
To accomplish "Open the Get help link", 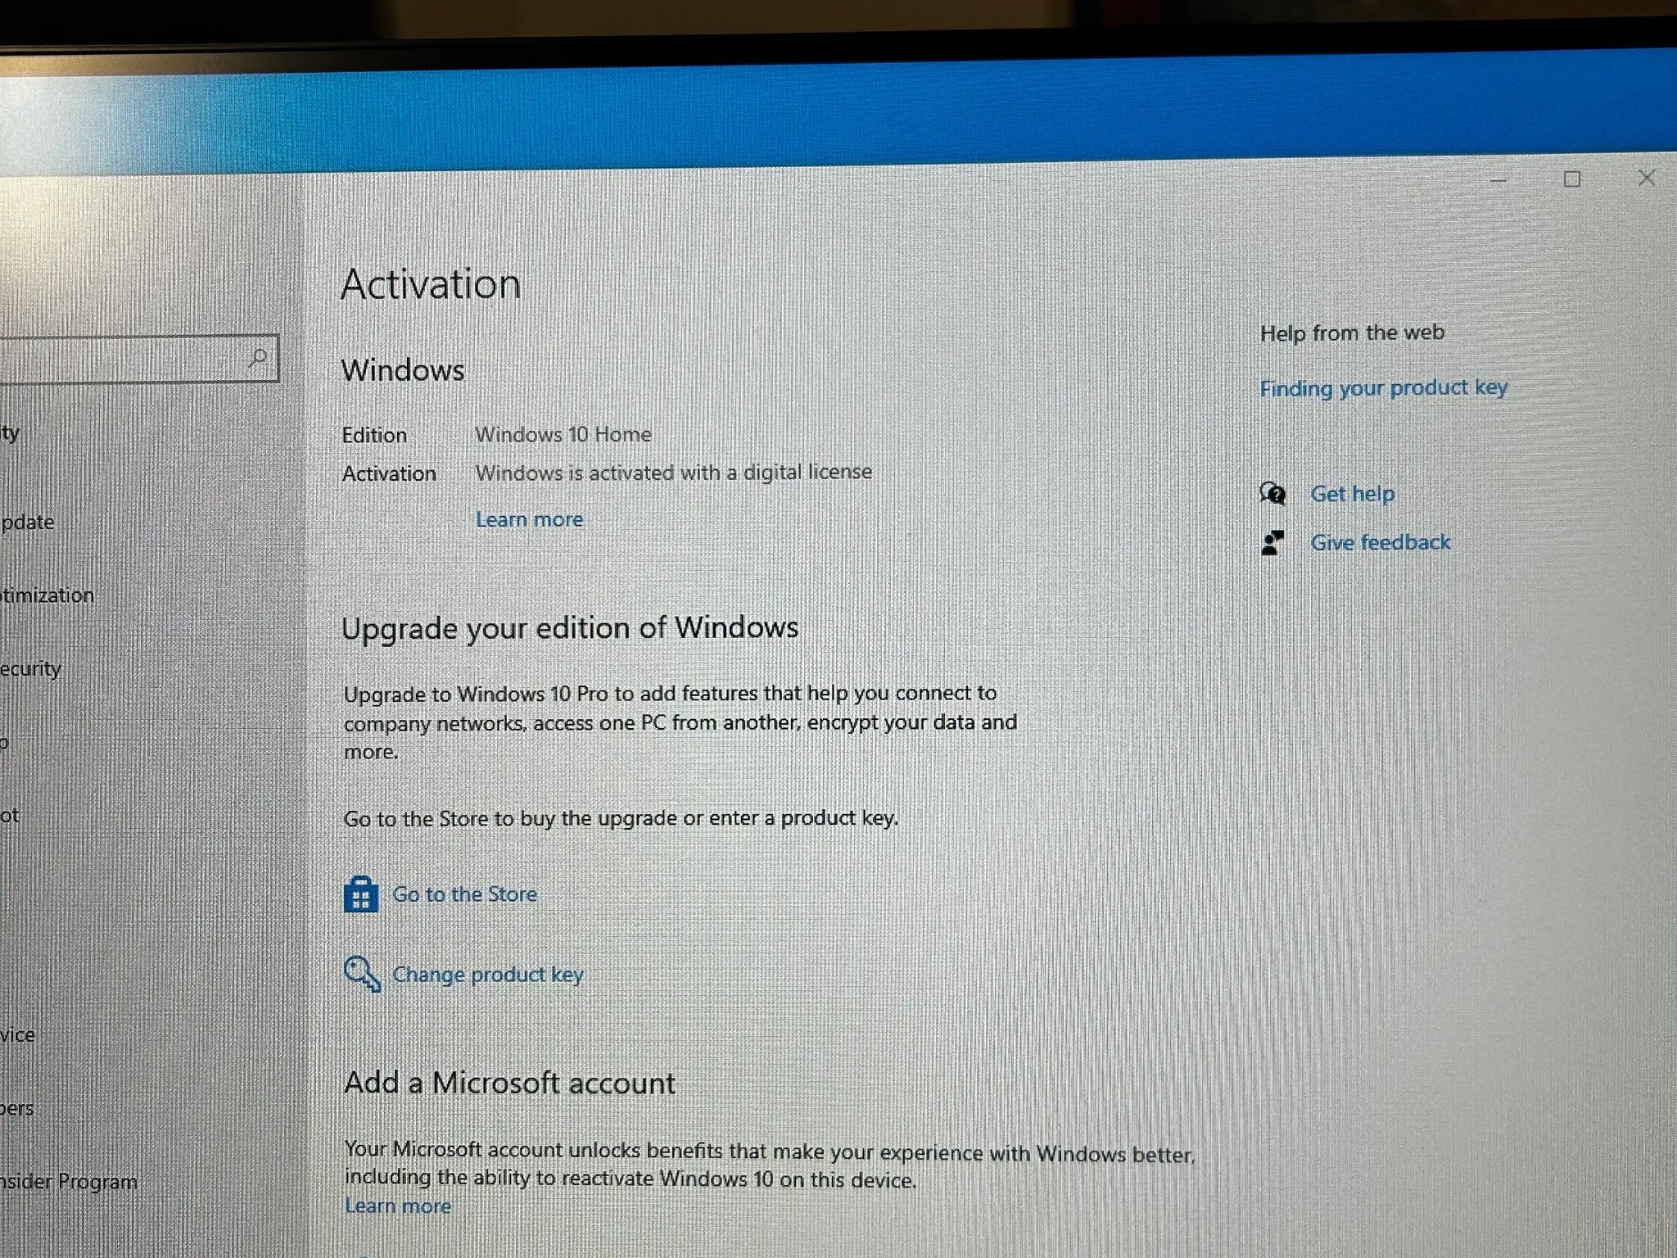I will 1352,494.
